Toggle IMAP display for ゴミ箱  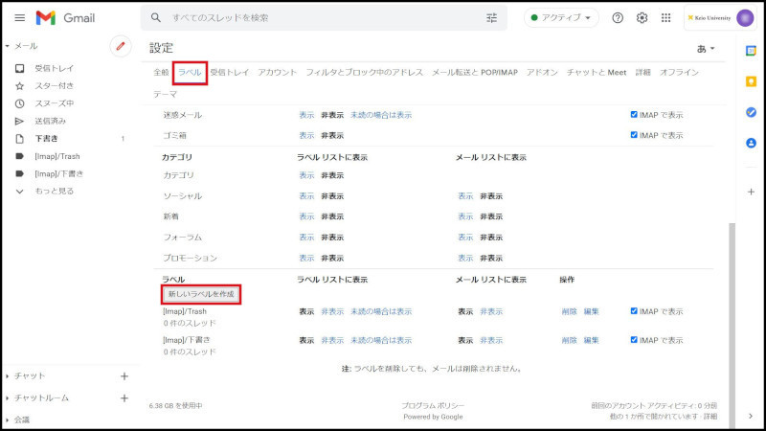point(634,135)
